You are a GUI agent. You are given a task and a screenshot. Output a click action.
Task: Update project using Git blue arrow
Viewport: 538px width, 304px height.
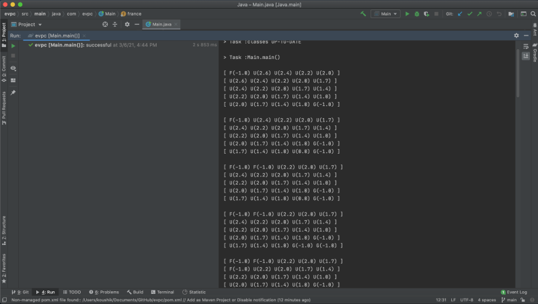[460, 13]
